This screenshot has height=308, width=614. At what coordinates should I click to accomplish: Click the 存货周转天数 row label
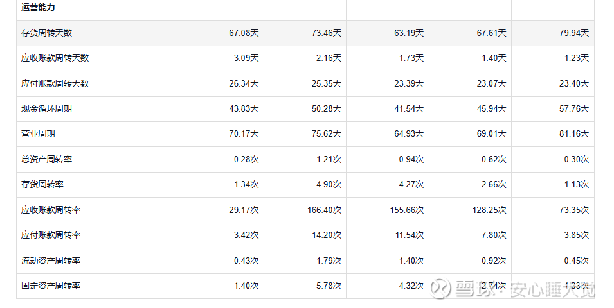coord(46,33)
